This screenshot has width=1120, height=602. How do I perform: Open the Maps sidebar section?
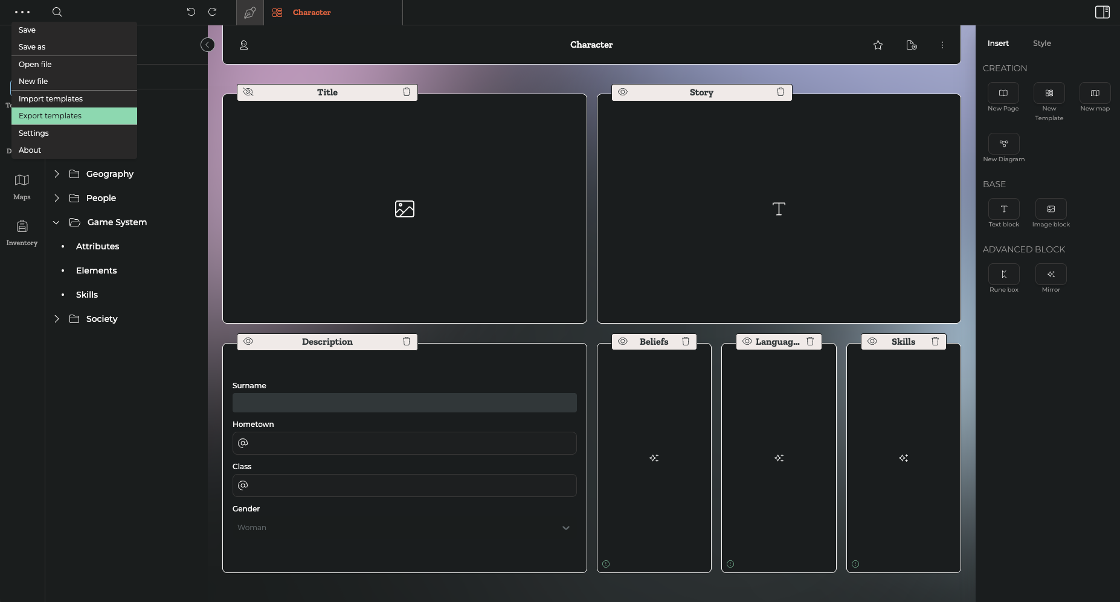pos(22,186)
